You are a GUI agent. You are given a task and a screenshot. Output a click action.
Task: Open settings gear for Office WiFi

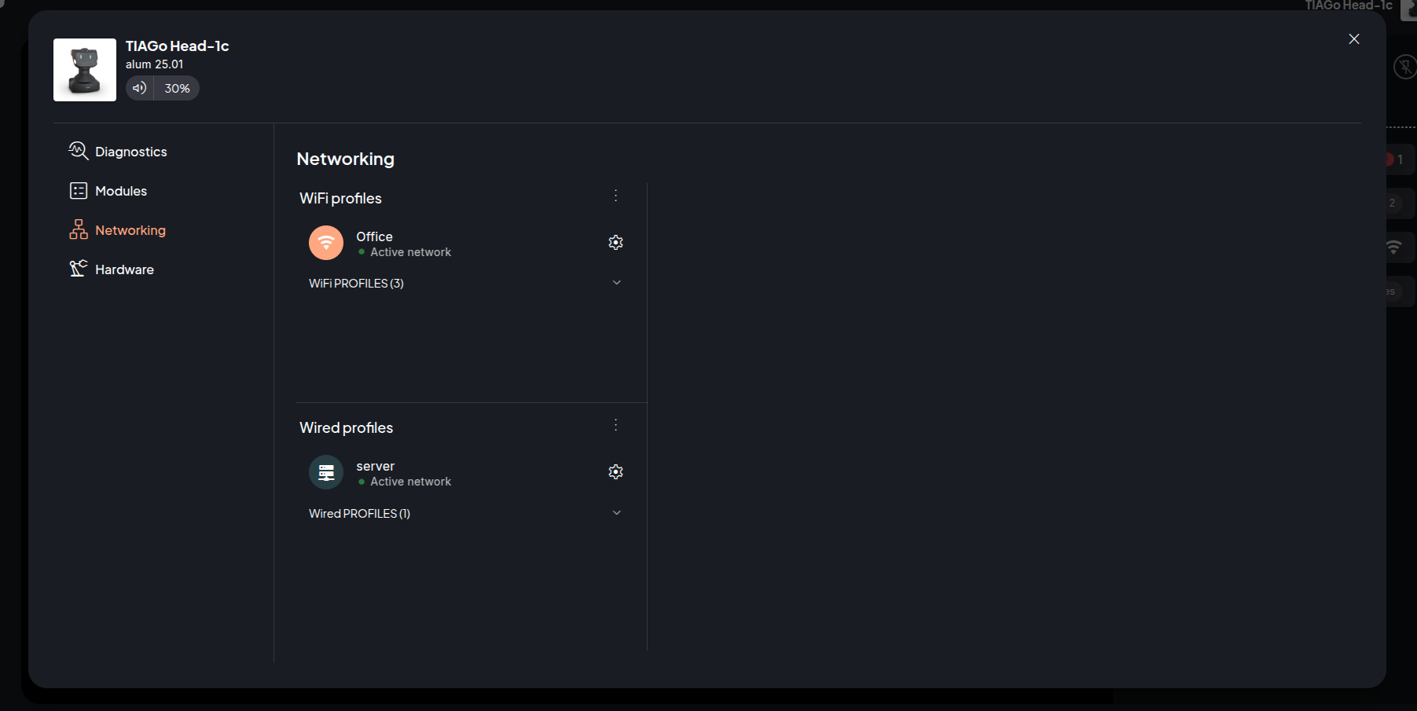(x=615, y=243)
